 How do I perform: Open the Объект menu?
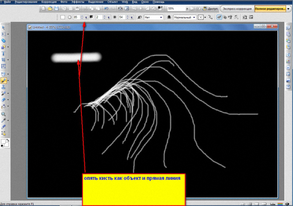click(x=113, y=2)
